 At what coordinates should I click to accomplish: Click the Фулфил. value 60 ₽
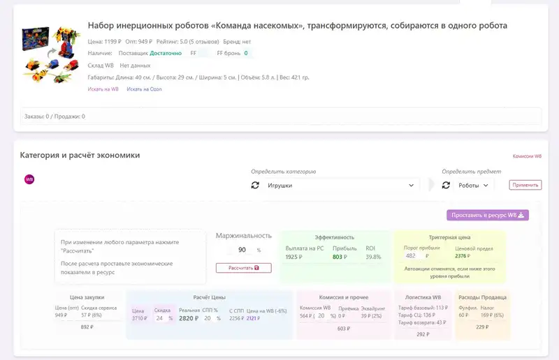pos(463,315)
